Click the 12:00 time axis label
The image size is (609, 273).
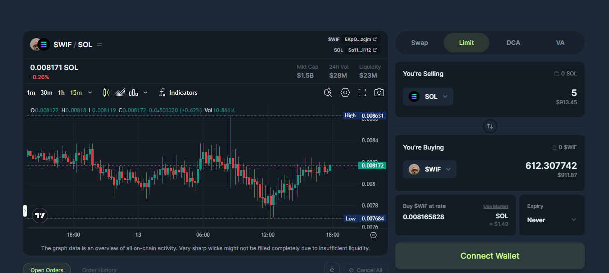pos(268,235)
